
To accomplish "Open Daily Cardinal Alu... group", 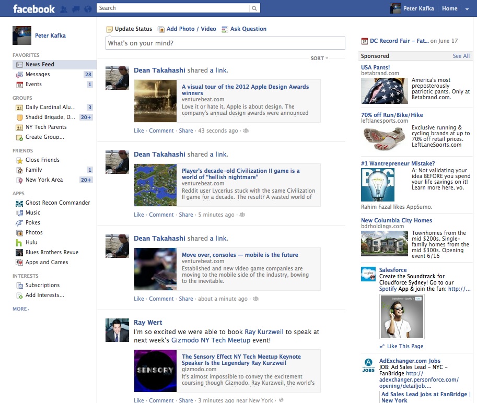I will (x=51, y=108).
